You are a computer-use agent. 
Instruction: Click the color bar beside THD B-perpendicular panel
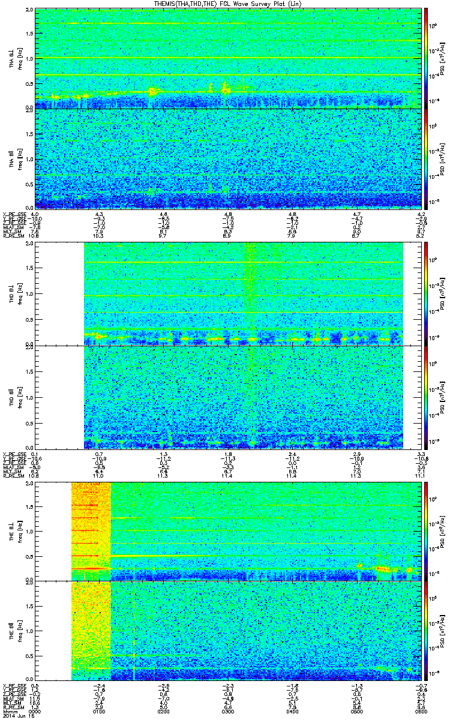425,293
